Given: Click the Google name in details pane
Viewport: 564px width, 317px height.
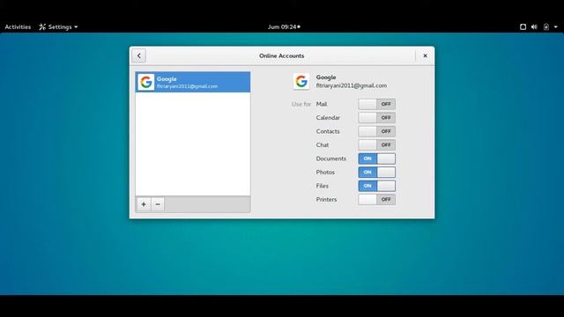Looking at the screenshot, I should [326, 77].
